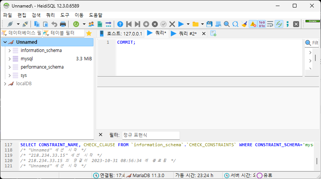
Task: Click the CSV export file icon
Action: coord(100,24)
